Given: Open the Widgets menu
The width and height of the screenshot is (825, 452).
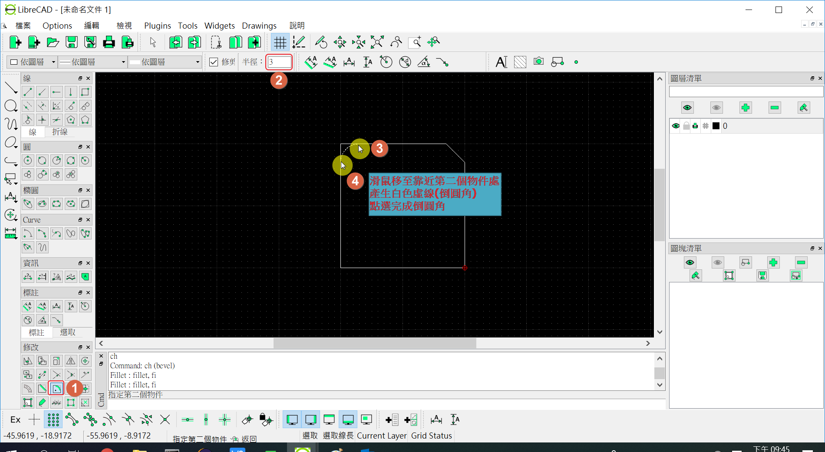Looking at the screenshot, I should pyautogui.click(x=220, y=26).
